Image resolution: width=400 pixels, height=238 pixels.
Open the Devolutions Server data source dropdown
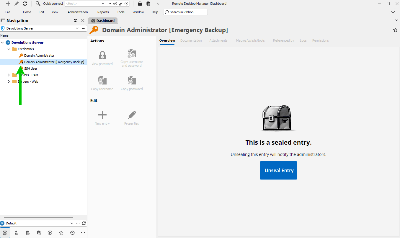(x=77, y=28)
